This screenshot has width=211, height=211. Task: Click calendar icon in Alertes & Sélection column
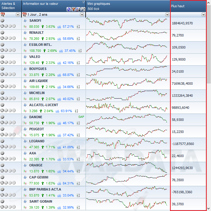click(2, 15)
